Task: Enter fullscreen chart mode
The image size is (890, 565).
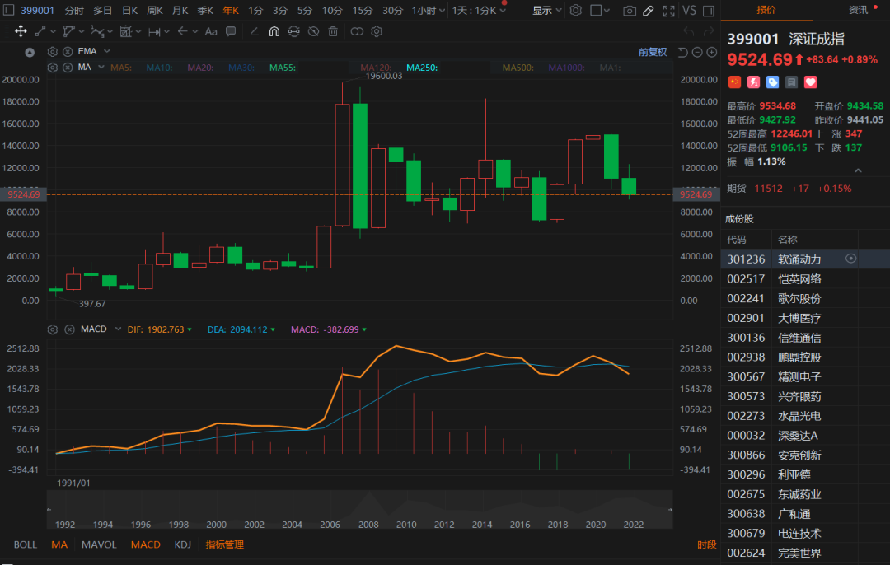Action: (x=668, y=11)
